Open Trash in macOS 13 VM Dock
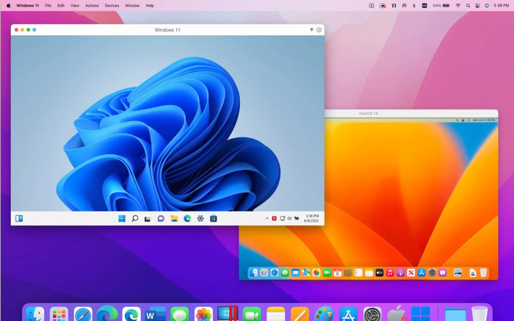This screenshot has height=321, width=514. tap(483, 273)
